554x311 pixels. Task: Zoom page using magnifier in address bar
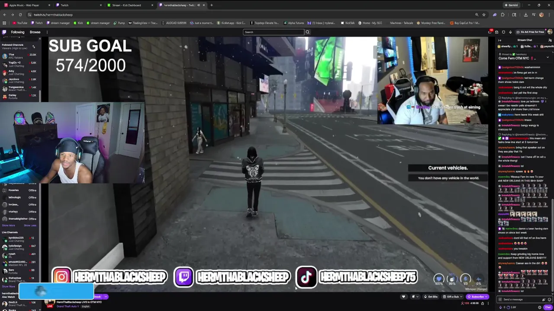477,15
